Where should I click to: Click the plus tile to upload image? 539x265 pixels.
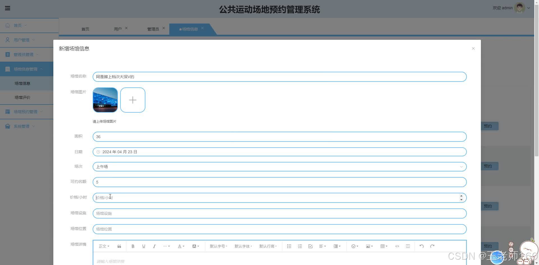pyautogui.click(x=133, y=100)
